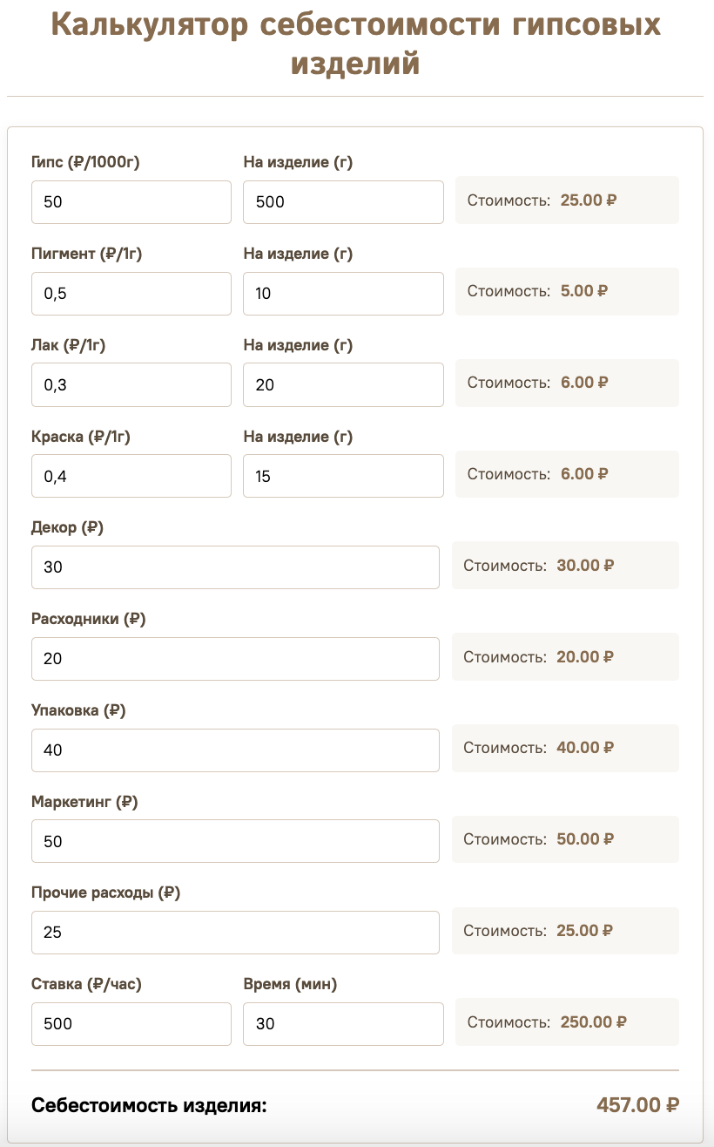Click the calculator page heading
This screenshot has height=1147, width=714.
355,44
